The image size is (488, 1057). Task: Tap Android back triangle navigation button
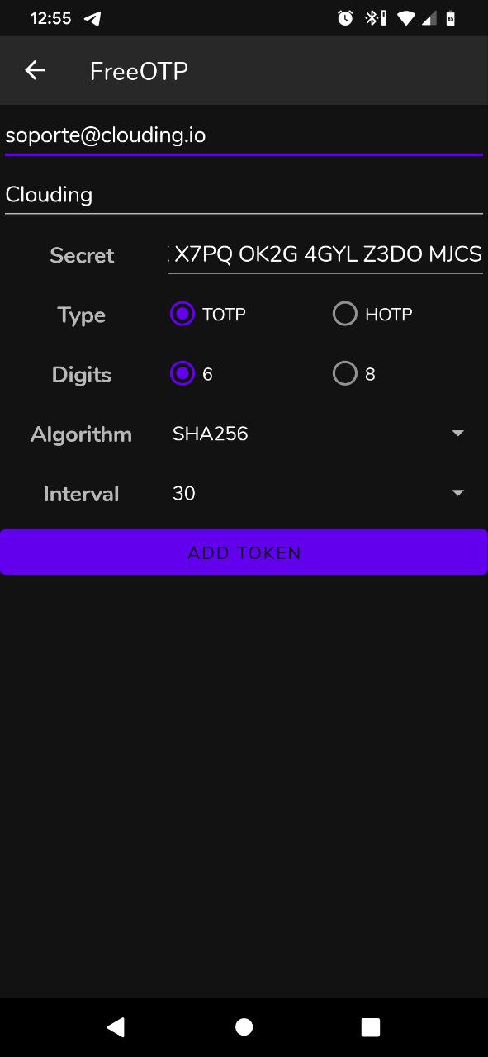pyautogui.click(x=116, y=1026)
